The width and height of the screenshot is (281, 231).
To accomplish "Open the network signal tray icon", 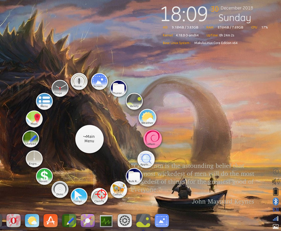I will (276, 218).
